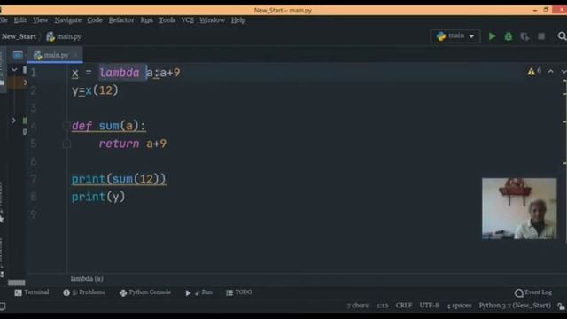Image resolution: width=567 pixels, height=319 pixels.
Task: Open the Edit menu
Action: click(20, 20)
